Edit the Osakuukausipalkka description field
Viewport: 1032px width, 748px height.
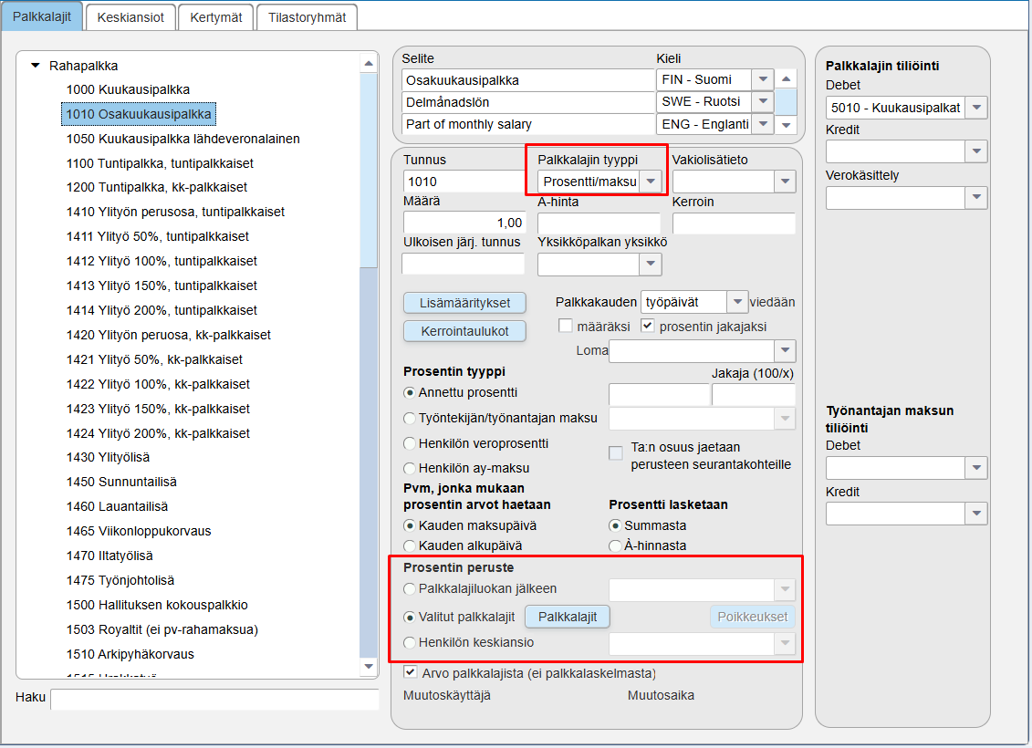point(527,80)
